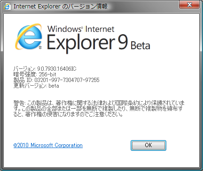Click the cipher strength 256-bit line
The height and width of the screenshot is (171, 203).
click(35, 74)
